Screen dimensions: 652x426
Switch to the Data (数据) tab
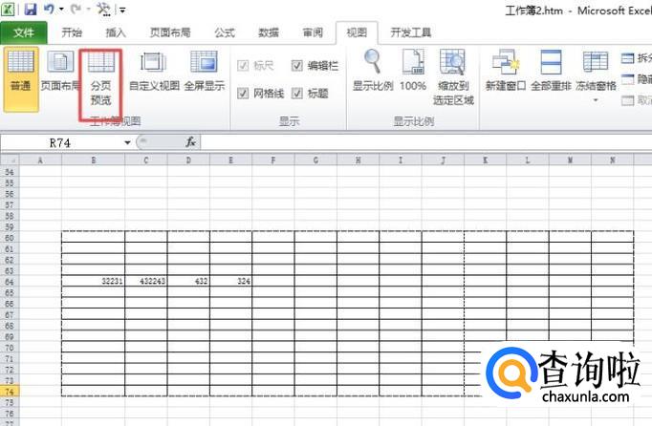pos(269,32)
